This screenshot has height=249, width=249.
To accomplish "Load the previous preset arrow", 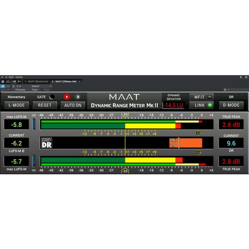I will click(x=17, y=86).
